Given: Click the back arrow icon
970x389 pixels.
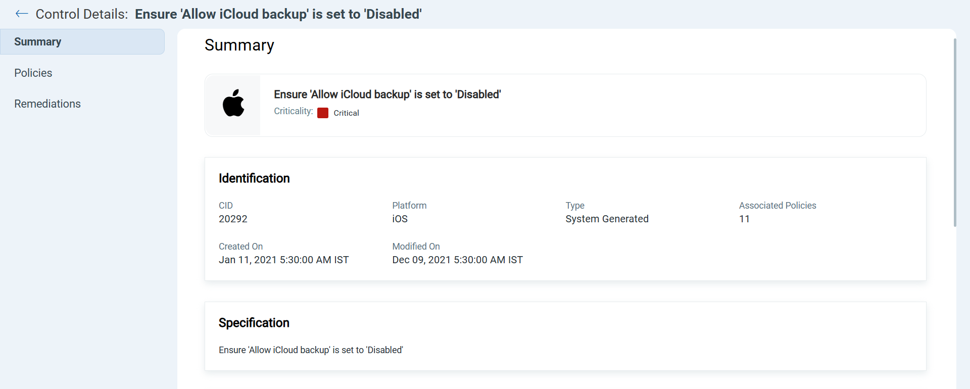Looking at the screenshot, I should [22, 14].
